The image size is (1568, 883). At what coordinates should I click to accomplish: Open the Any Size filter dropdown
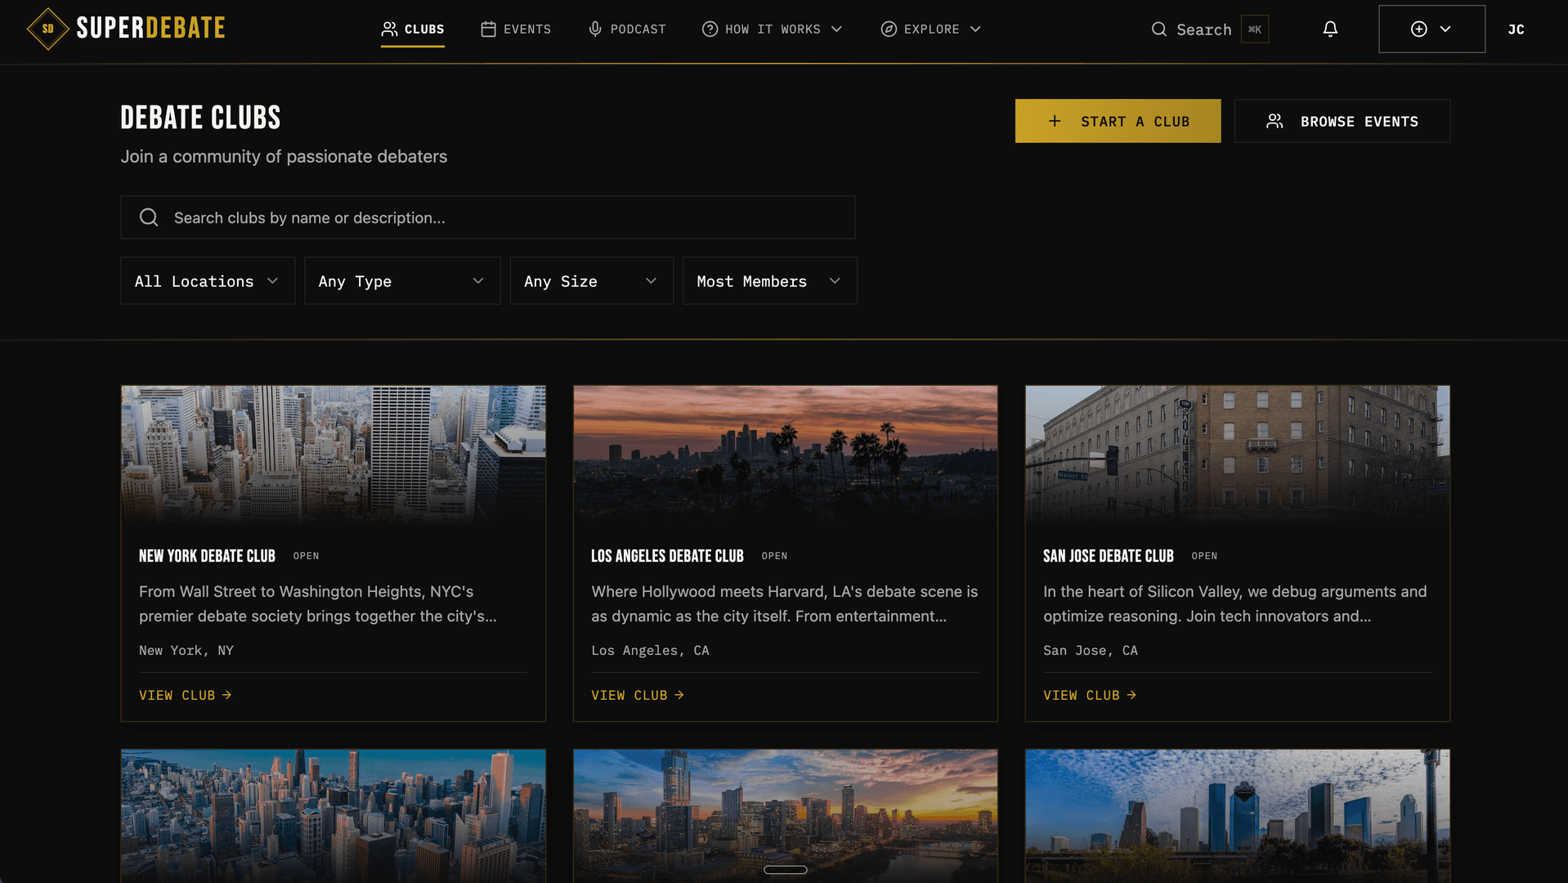coord(590,281)
